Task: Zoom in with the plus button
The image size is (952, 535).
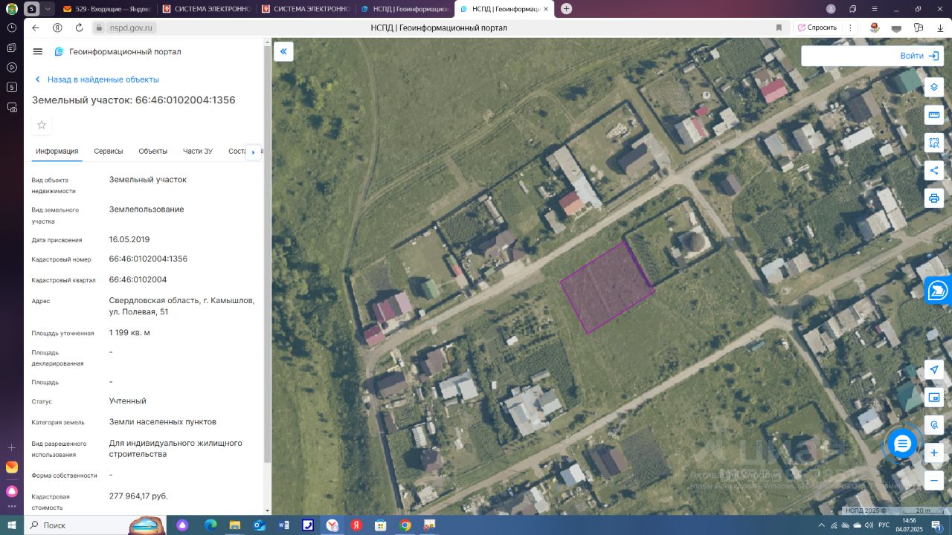Action: 934,453
